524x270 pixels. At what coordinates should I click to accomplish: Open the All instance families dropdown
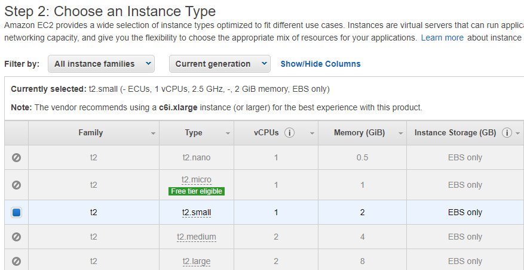point(101,64)
